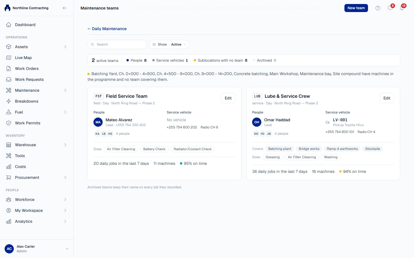The width and height of the screenshot is (414, 258).
Task: Expand the Analytics submenu chevron
Action: 65,221
